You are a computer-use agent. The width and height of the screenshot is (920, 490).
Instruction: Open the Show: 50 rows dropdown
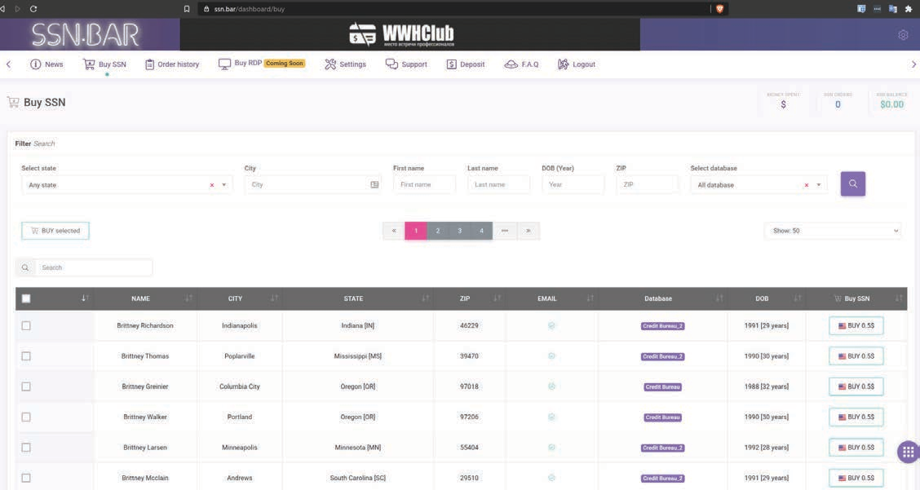coord(833,231)
